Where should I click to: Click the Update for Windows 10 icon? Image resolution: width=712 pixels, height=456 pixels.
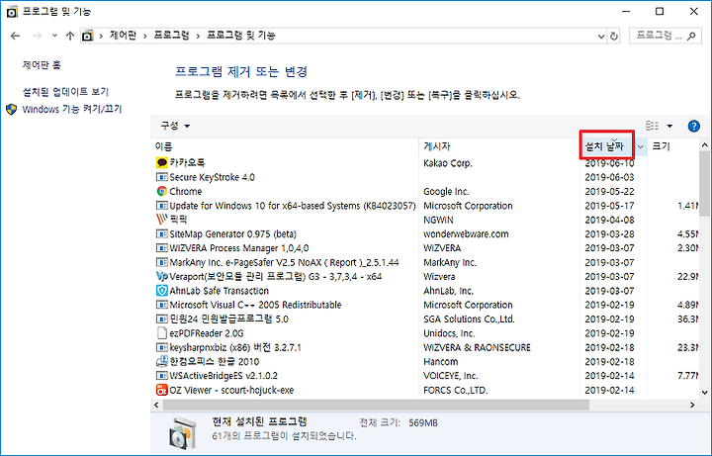(x=161, y=206)
